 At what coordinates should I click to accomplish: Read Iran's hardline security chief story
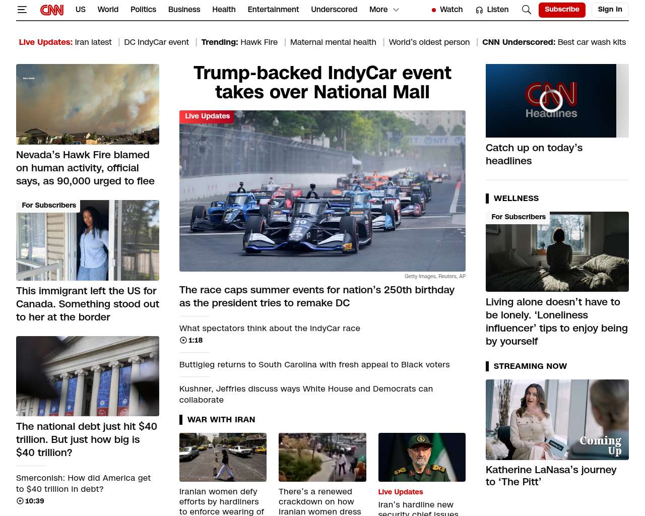[x=418, y=508]
